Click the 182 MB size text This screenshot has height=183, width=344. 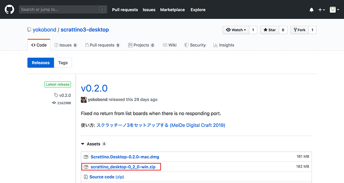303,167
